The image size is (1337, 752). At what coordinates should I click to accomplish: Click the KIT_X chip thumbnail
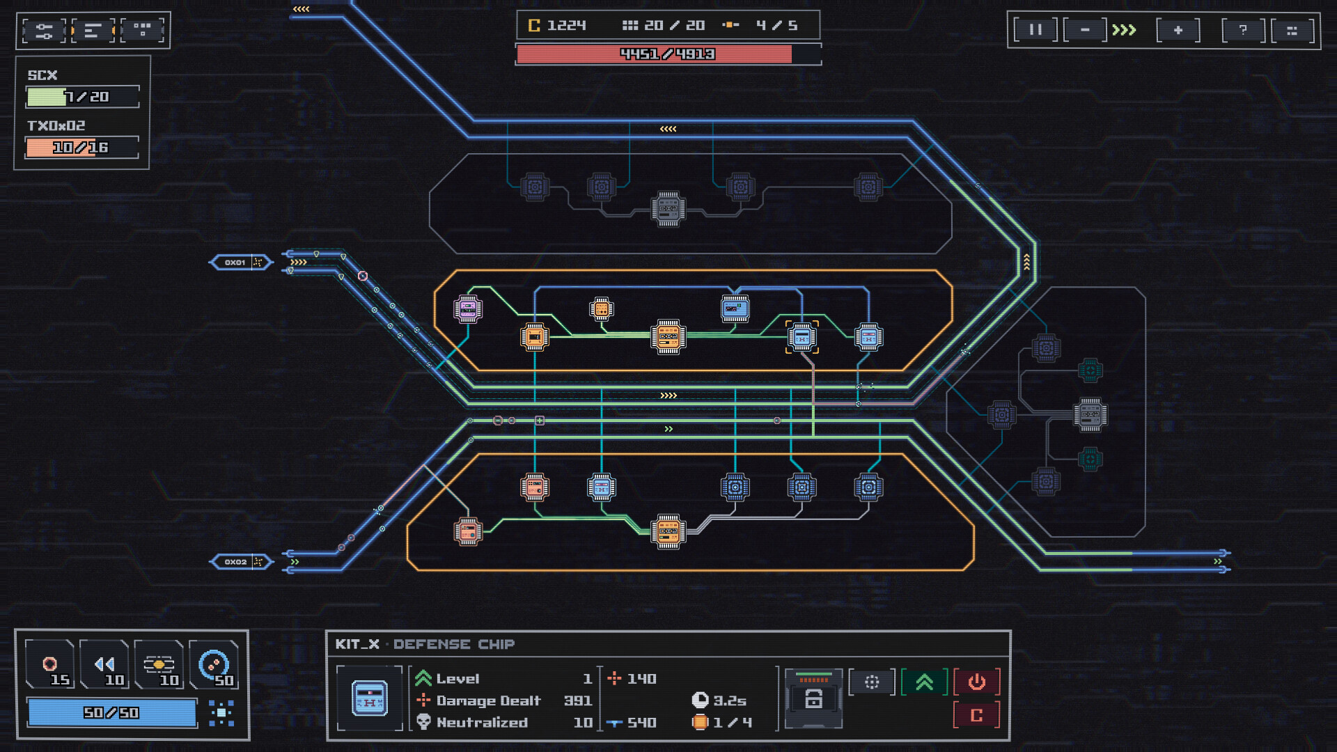coord(370,698)
